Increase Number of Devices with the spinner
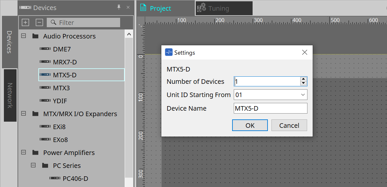This screenshot has width=387, height=187. click(303, 79)
